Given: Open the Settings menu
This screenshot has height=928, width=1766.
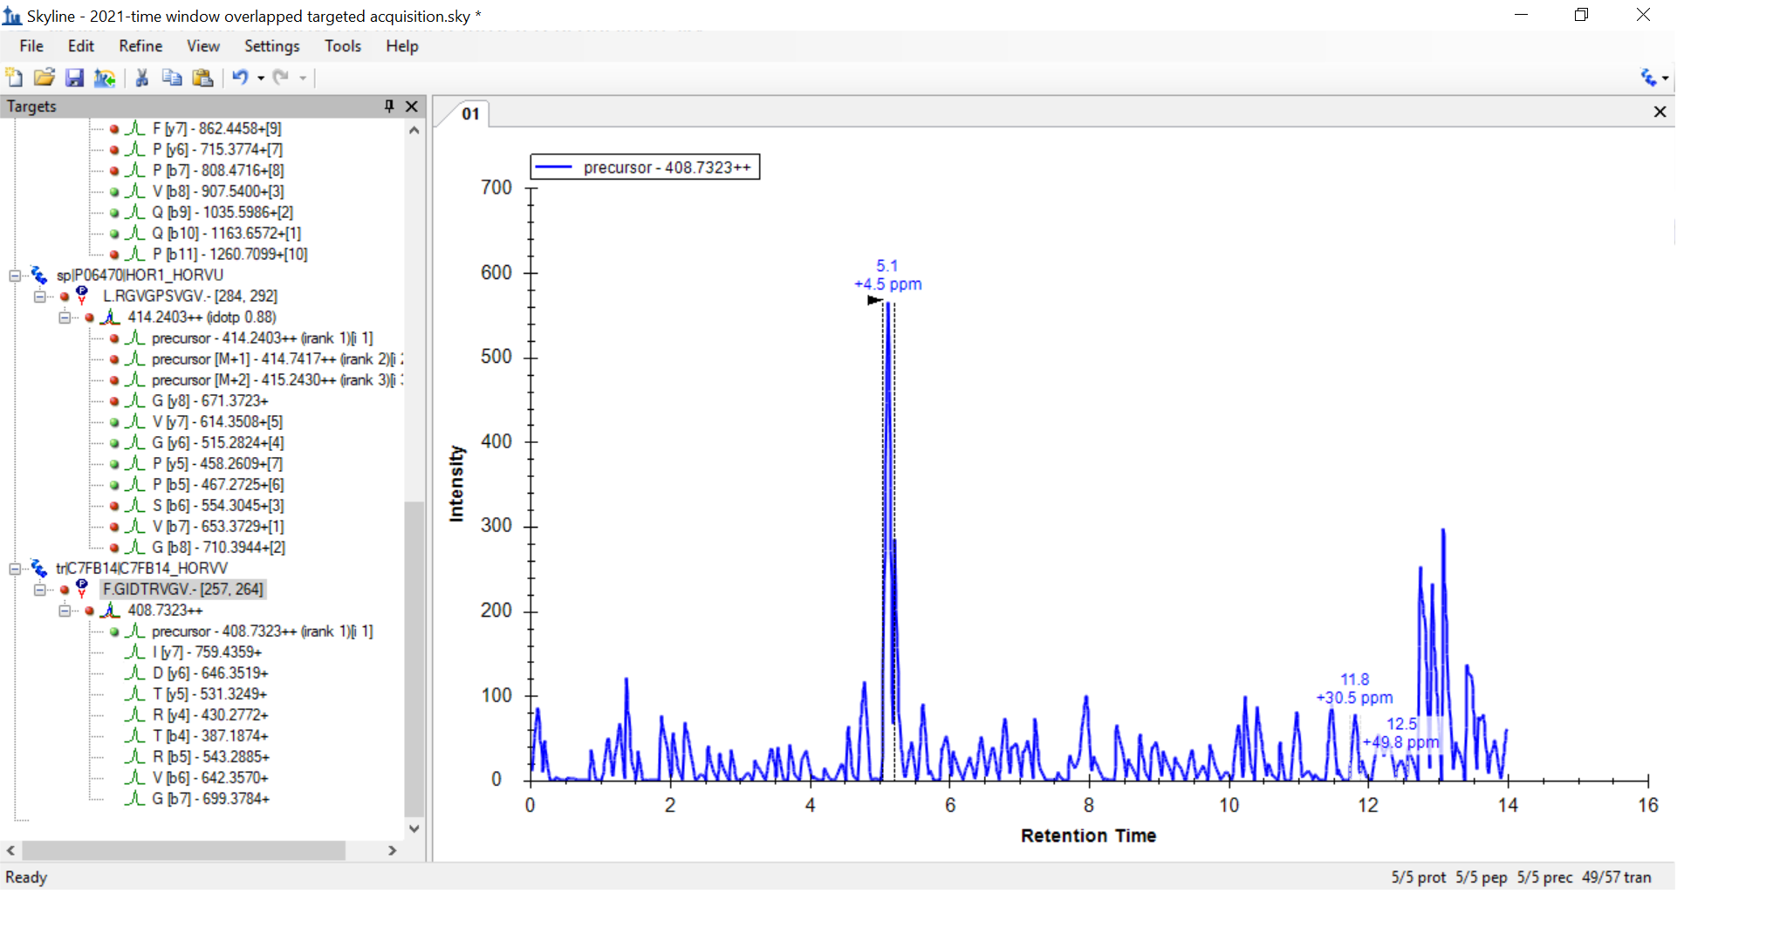Looking at the screenshot, I should (271, 46).
